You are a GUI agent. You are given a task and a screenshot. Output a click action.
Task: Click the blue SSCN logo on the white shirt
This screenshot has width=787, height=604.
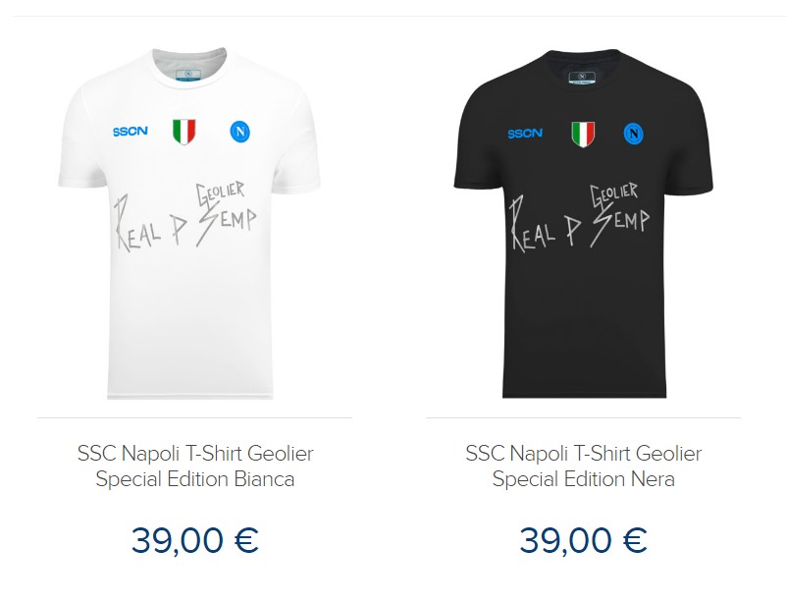coord(130,132)
